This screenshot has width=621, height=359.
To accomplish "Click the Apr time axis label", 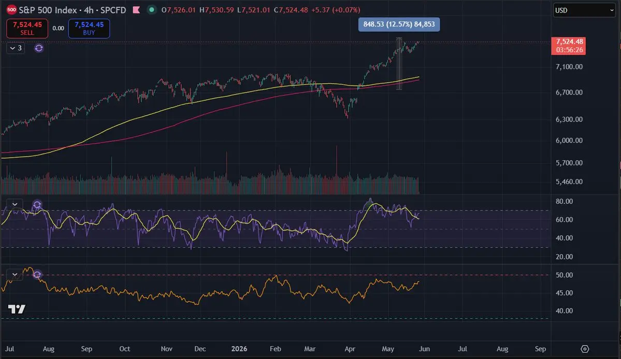I will [350, 349].
